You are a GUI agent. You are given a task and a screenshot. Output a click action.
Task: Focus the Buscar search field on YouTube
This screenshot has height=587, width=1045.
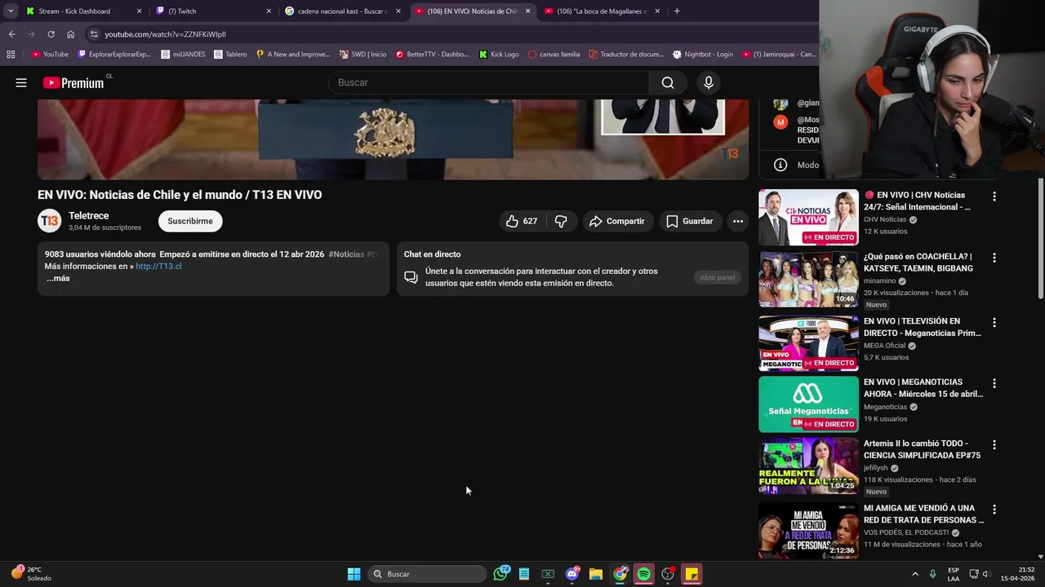[489, 82]
